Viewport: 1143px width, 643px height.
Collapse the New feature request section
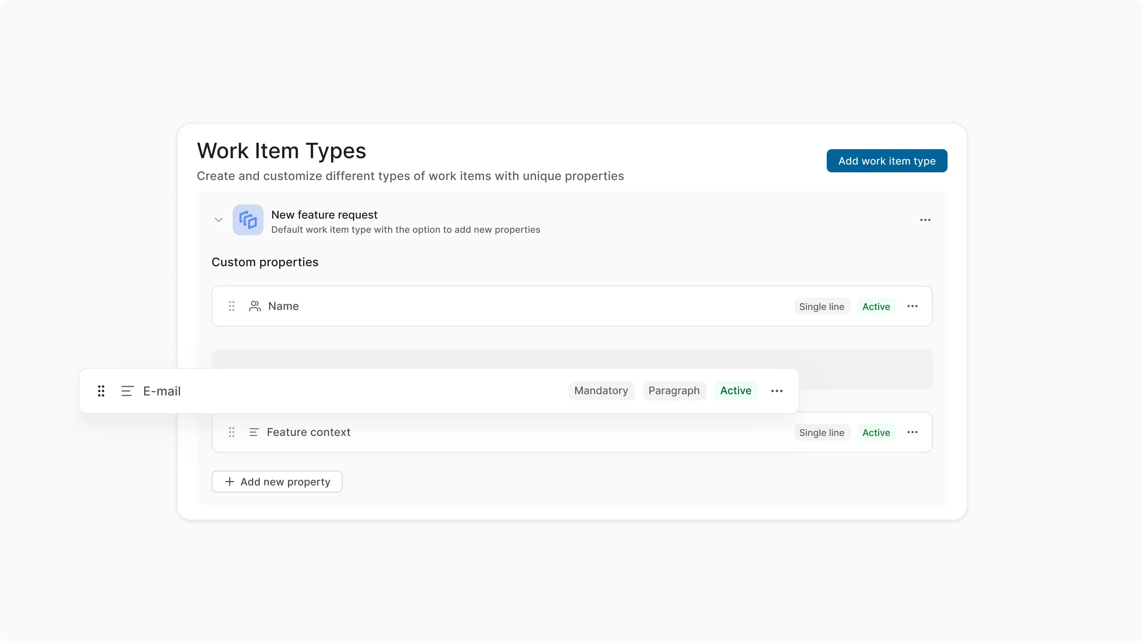218,220
